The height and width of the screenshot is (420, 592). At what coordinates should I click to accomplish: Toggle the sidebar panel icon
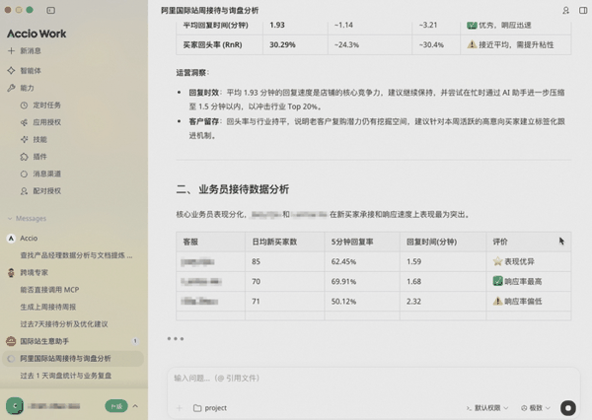[x=51, y=10]
